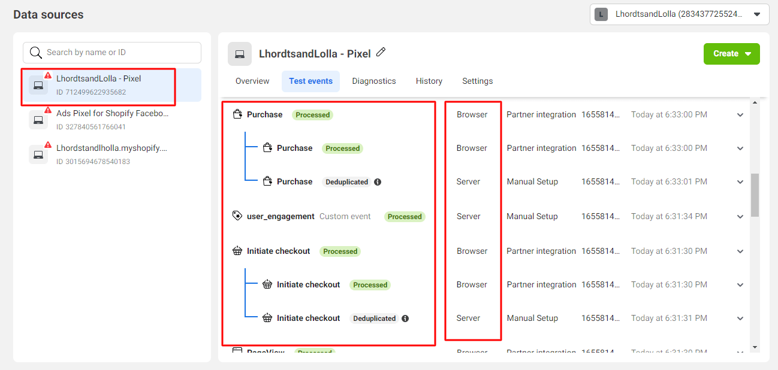
Task: Click the Search by name or ID field
Action: point(112,53)
